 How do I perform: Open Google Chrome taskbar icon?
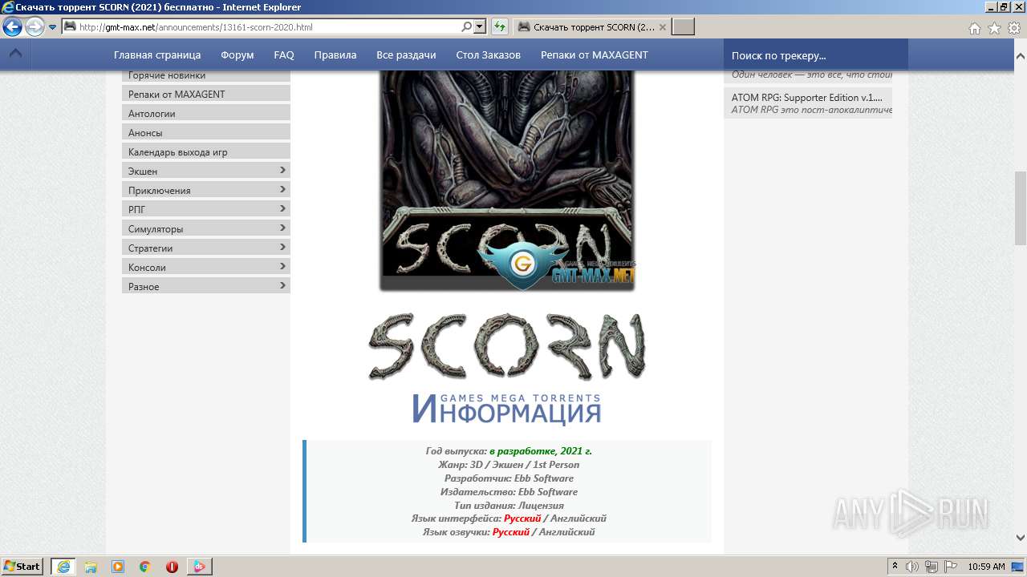pyautogui.click(x=145, y=567)
